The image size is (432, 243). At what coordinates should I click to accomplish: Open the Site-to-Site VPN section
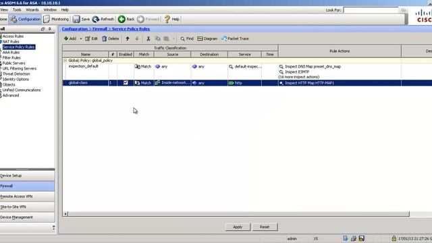click(x=27, y=207)
